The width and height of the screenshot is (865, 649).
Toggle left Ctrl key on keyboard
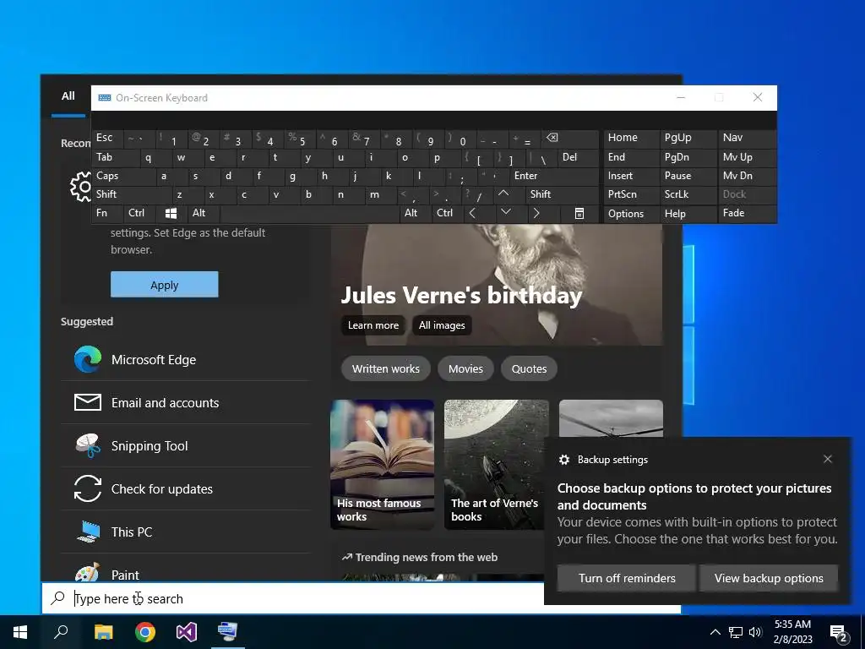(x=140, y=213)
